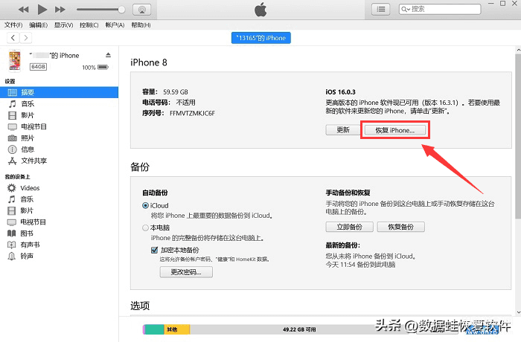
Task: Select the '13165'的 iPhone device tab
Action: pyautogui.click(x=260, y=38)
